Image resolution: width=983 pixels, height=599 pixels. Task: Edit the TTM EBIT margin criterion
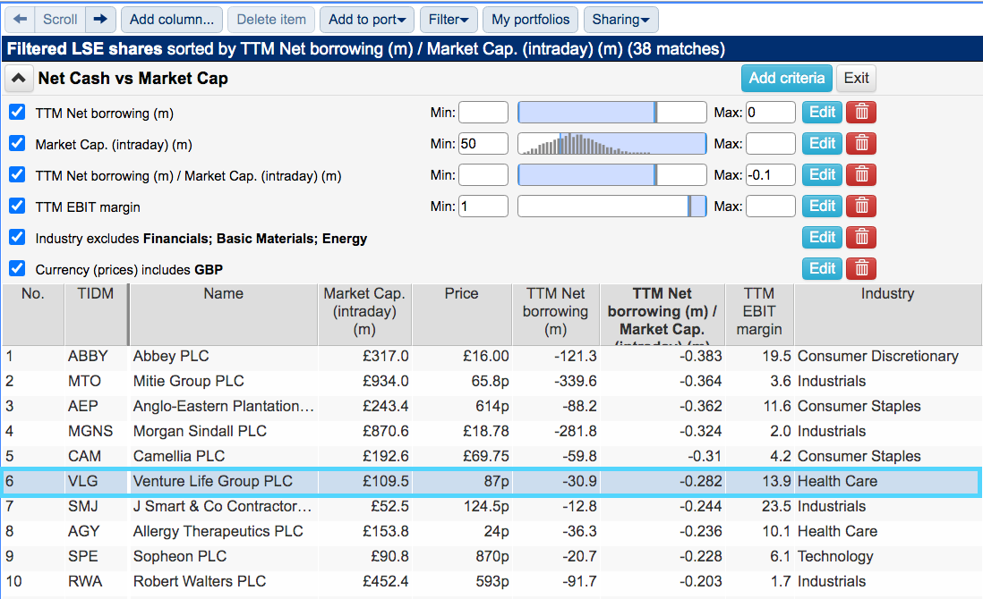(822, 207)
